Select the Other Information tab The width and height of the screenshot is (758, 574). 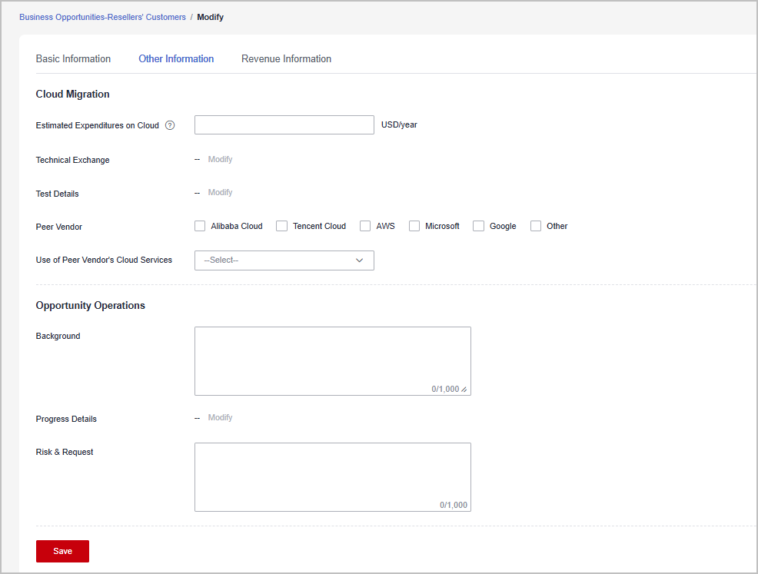[x=176, y=59]
